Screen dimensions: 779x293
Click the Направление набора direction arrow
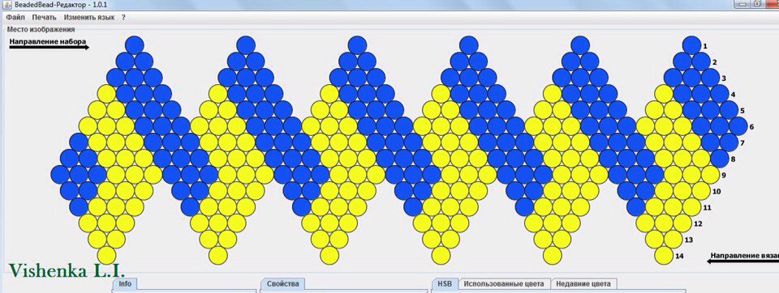[x=49, y=48]
